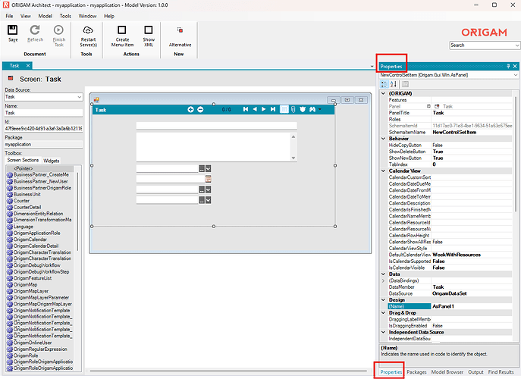Open the Window menu
Screen dimensions: 521x379
coord(87,16)
